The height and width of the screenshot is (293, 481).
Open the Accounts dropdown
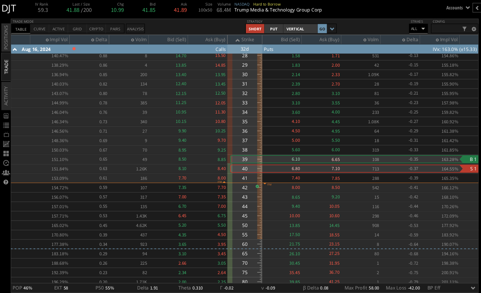[x=458, y=7]
